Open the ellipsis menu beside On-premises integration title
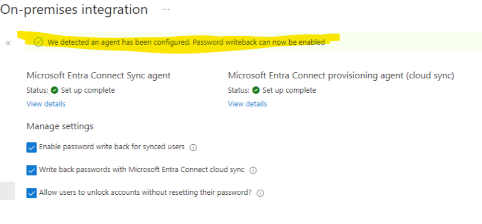 (166, 9)
